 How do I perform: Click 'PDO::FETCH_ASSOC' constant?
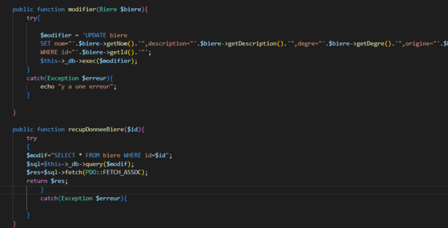coord(113,172)
